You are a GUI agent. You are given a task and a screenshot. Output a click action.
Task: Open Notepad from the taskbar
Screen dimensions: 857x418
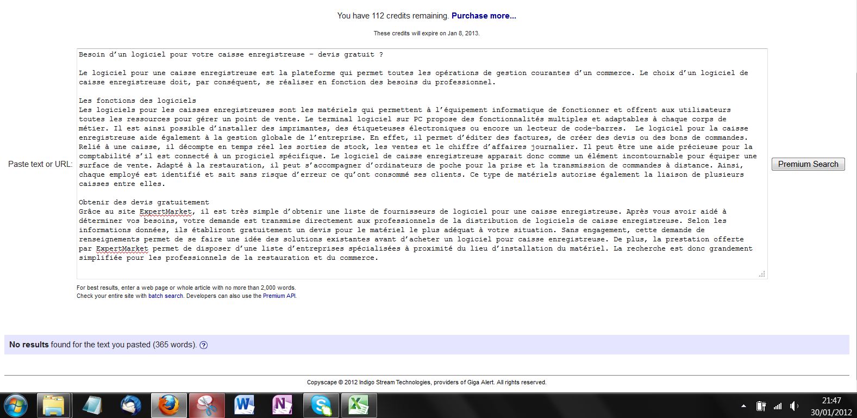tap(93, 405)
